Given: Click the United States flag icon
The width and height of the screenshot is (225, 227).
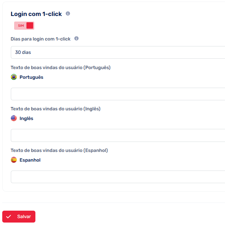Looking at the screenshot, I should click(x=14, y=118).
